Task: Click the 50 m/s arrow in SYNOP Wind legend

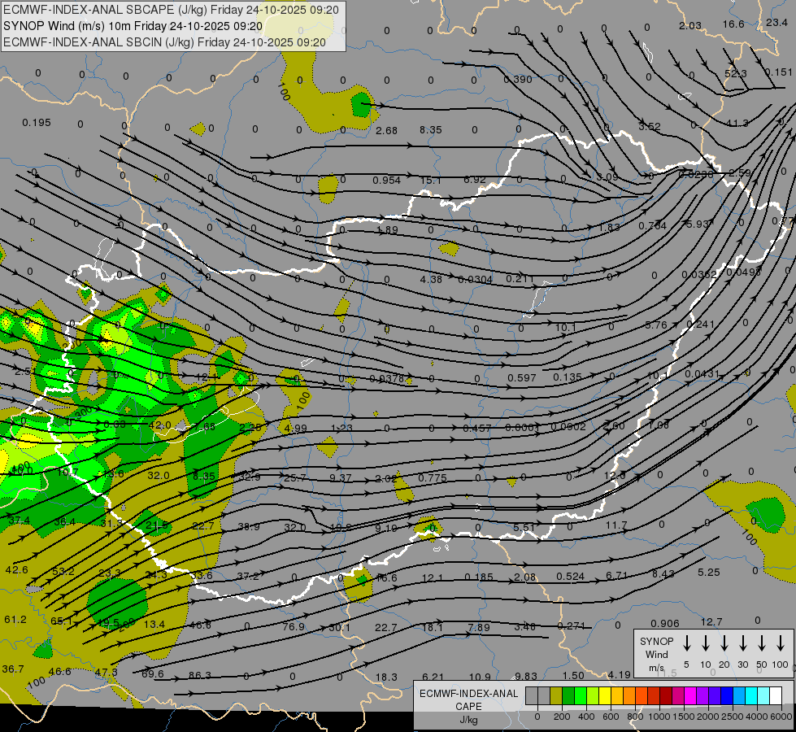Action: (x=762, y=643)
